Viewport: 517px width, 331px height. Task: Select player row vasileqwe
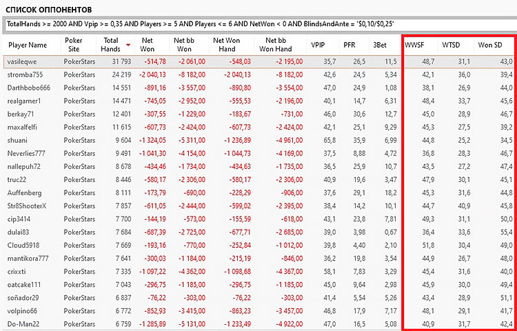tap(25, 61)
